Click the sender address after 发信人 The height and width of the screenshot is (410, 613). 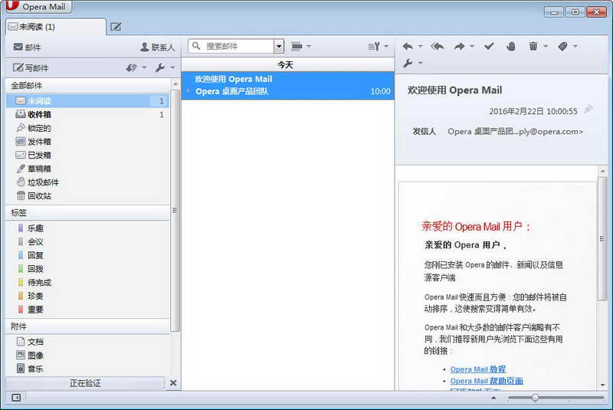tap(515, 131)
